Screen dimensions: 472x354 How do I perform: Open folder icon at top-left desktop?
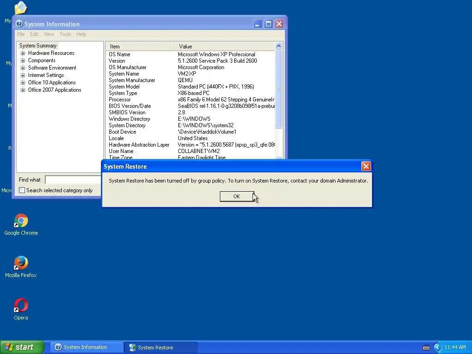click(20, 7)
